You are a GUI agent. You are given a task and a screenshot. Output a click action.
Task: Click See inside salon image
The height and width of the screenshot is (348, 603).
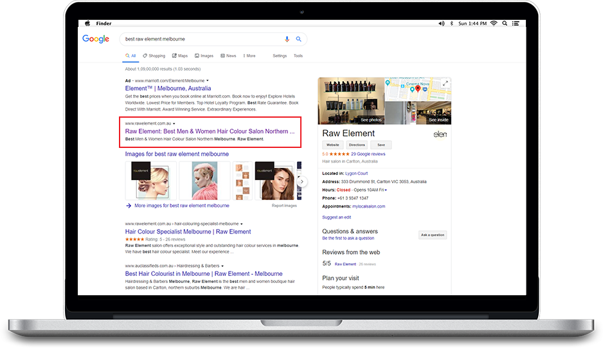pos(438,120)
